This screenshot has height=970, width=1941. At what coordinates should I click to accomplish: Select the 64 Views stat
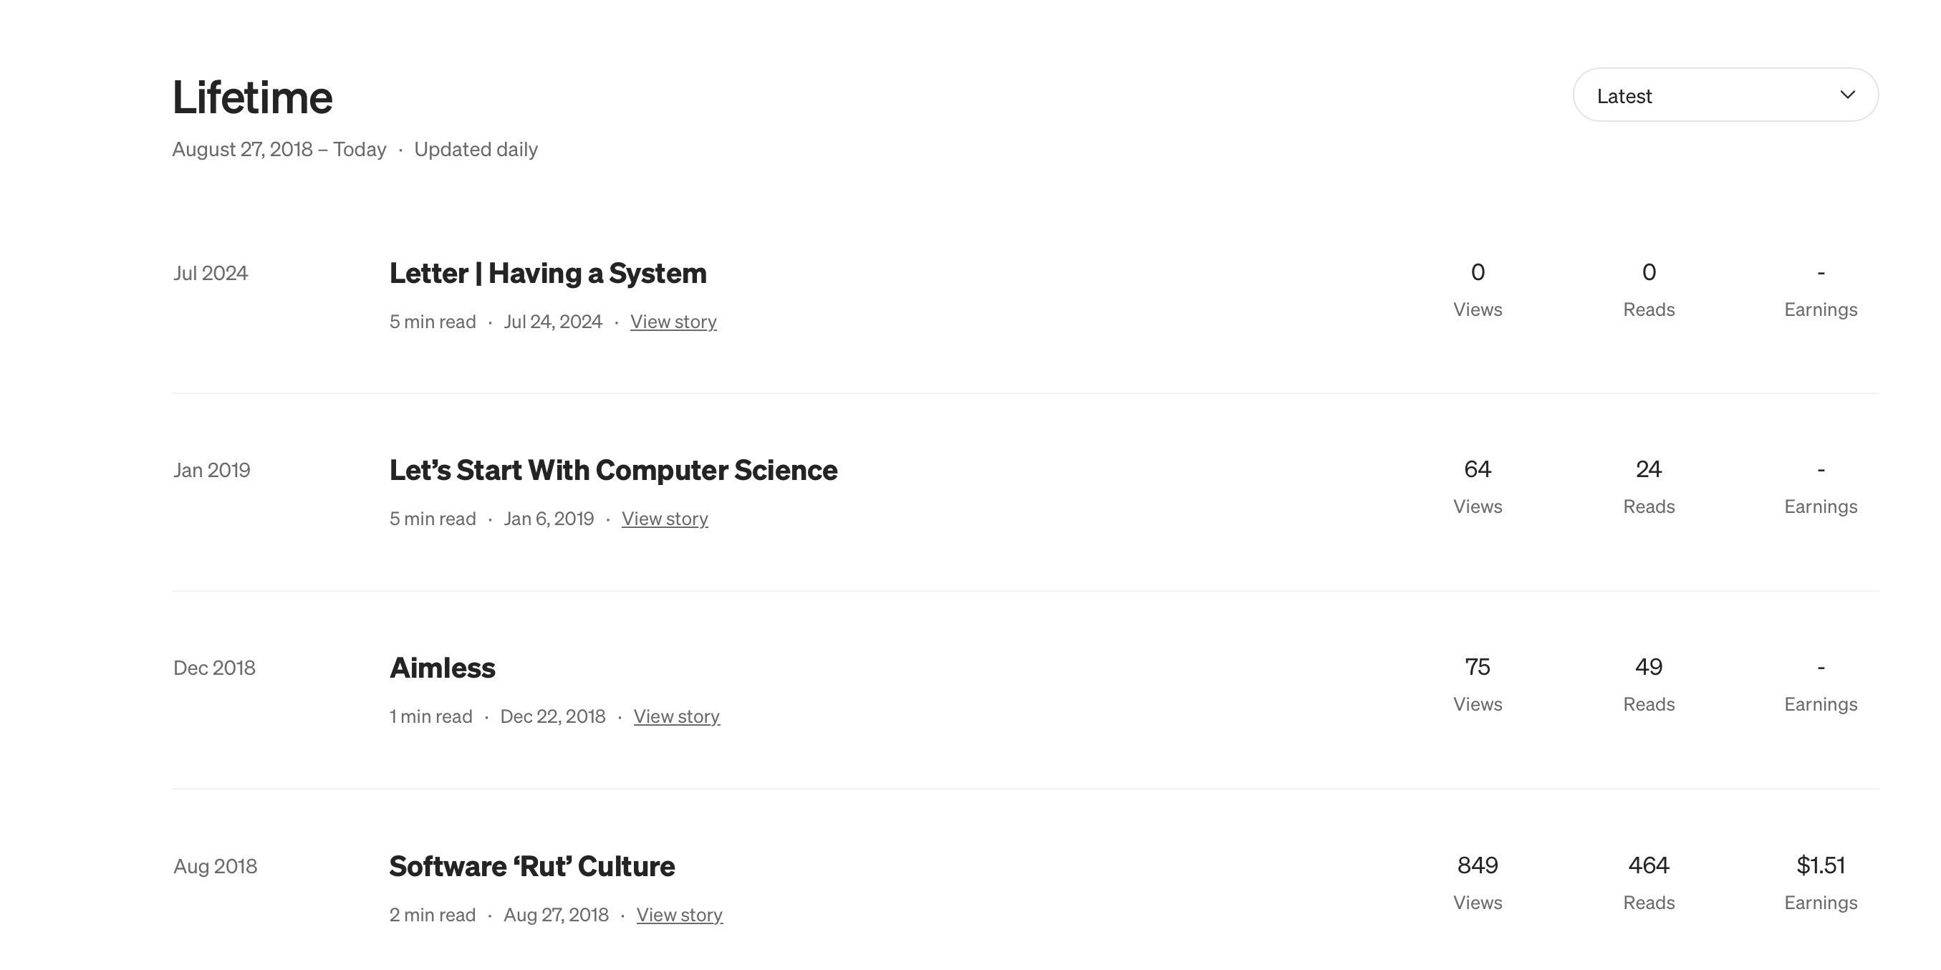[x=1477, y=469]
